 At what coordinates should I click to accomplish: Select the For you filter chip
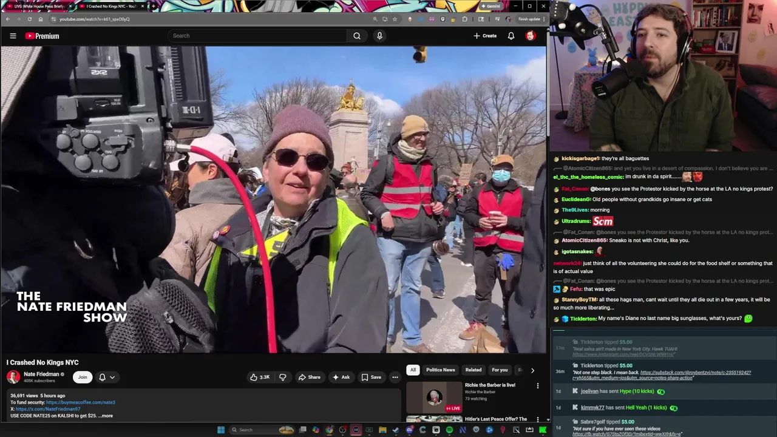[500, 370]
